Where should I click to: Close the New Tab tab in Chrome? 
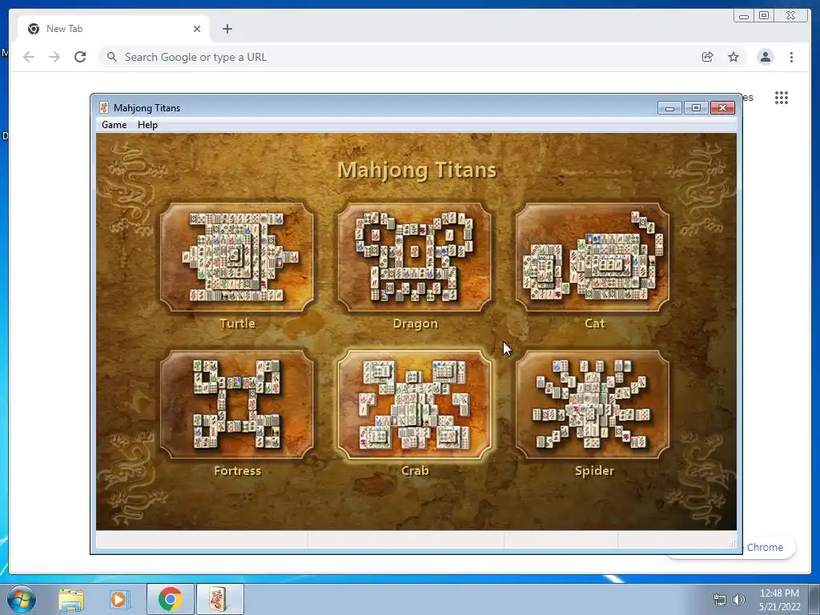(197, 29)
